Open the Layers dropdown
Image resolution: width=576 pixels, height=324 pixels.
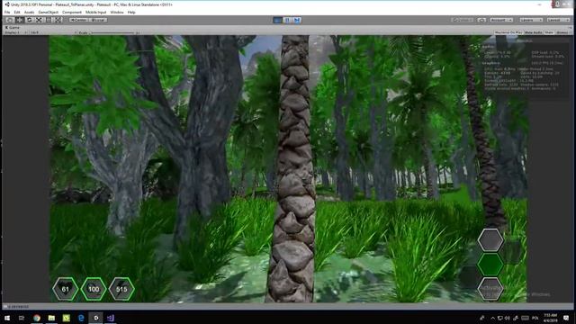[x=530, y=20]
